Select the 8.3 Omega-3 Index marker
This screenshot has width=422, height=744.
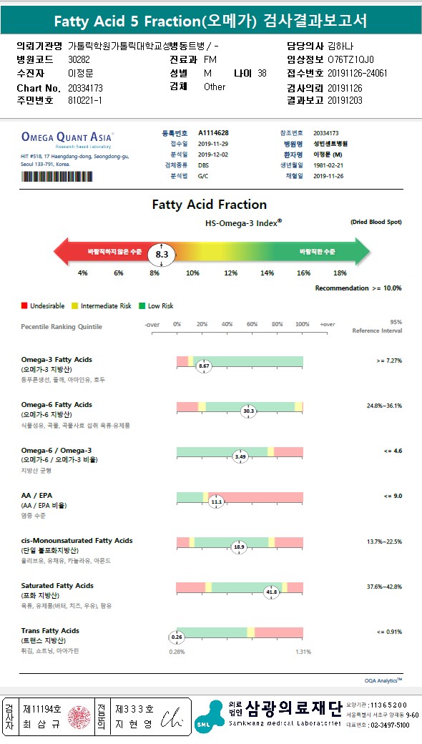[x=162, y=255]
